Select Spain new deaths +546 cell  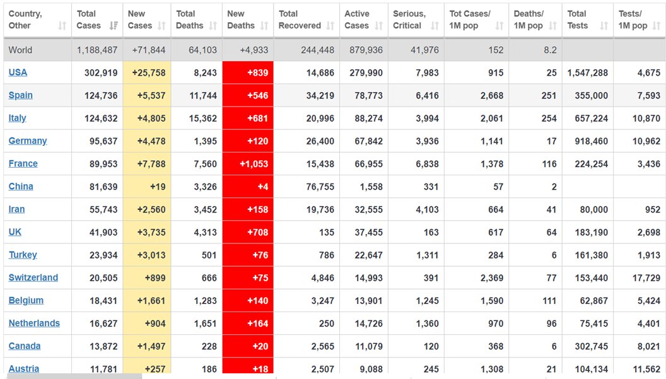pyautogui.click(x=248, y=96)
